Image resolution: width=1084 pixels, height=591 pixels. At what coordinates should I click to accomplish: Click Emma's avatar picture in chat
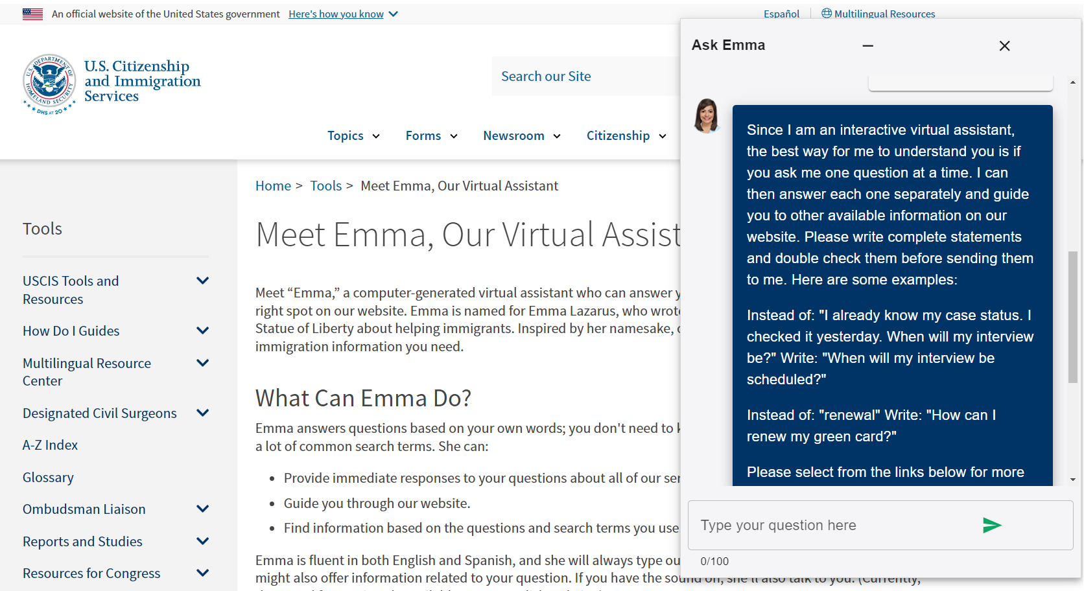[707, 115]
